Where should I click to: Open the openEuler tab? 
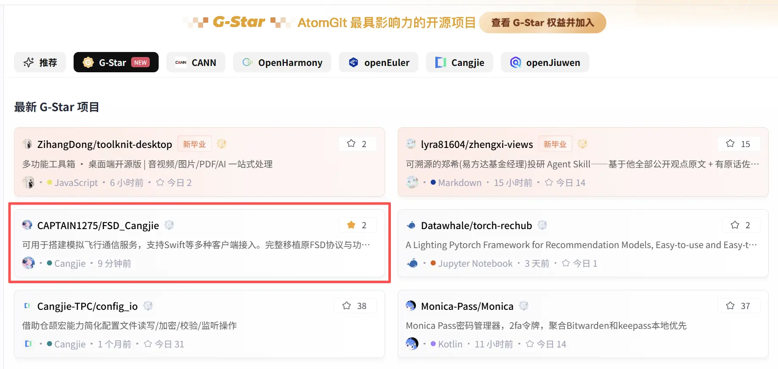pyautogui.click(x=379, y=63)
